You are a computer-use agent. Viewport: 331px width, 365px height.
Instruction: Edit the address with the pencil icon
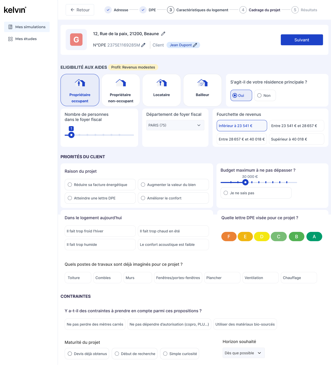(163, 34)
